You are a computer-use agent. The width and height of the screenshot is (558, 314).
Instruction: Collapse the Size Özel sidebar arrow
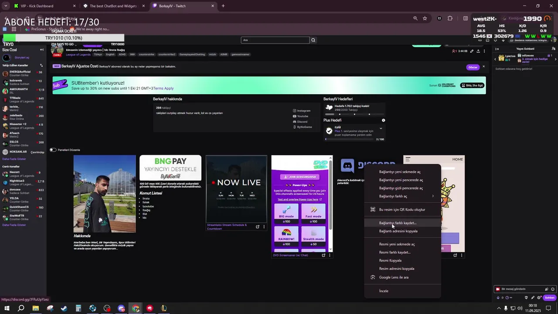[x=42, y=50]
